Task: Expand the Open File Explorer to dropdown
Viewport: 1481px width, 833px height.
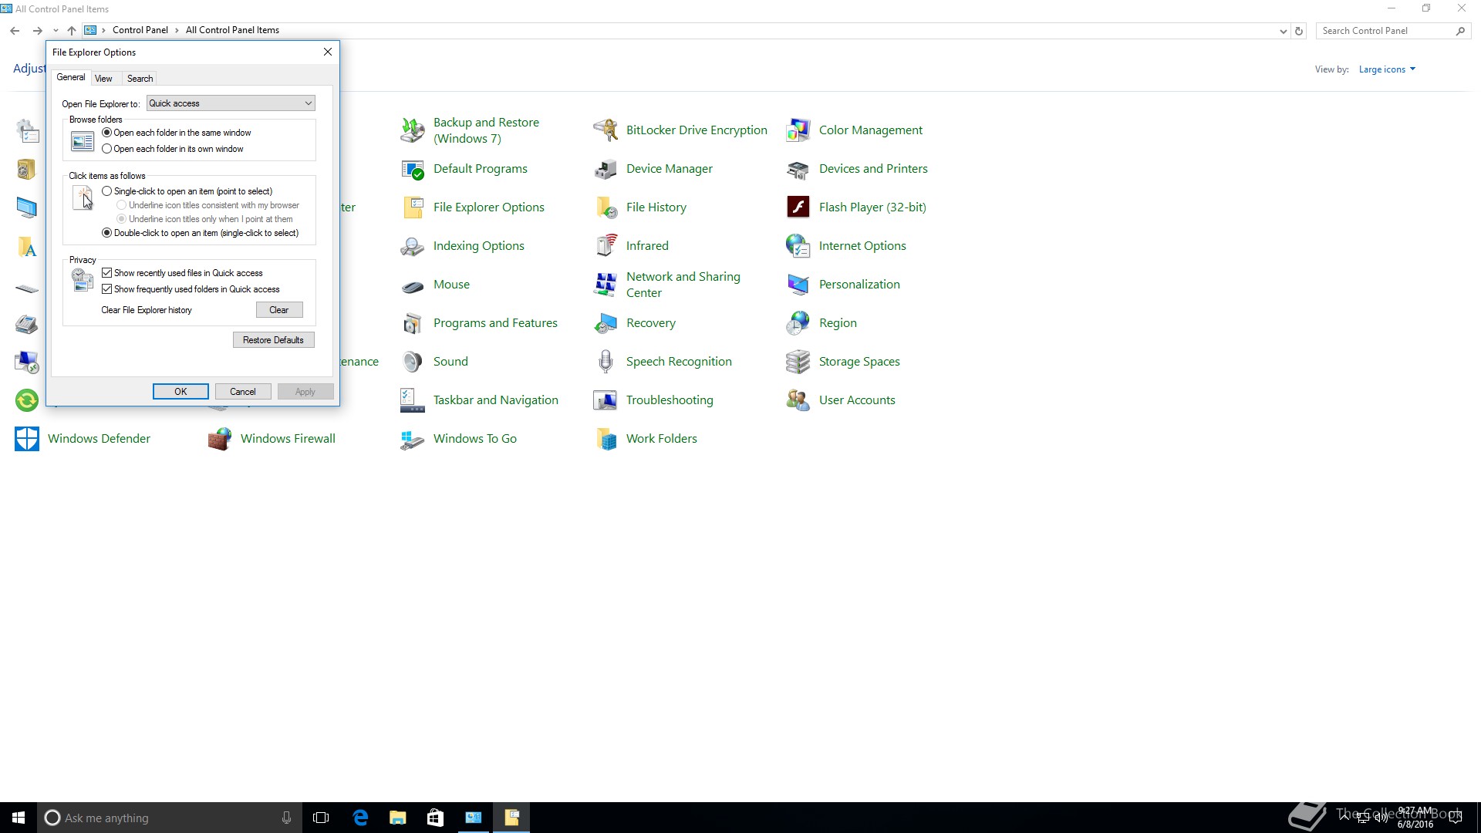Action: [x=231, y=103]
